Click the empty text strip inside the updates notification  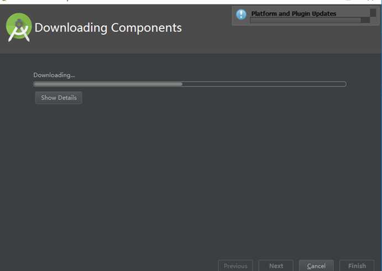coord(306,20)
